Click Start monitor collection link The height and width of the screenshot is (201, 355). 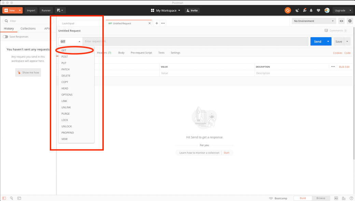coord(226,153)
